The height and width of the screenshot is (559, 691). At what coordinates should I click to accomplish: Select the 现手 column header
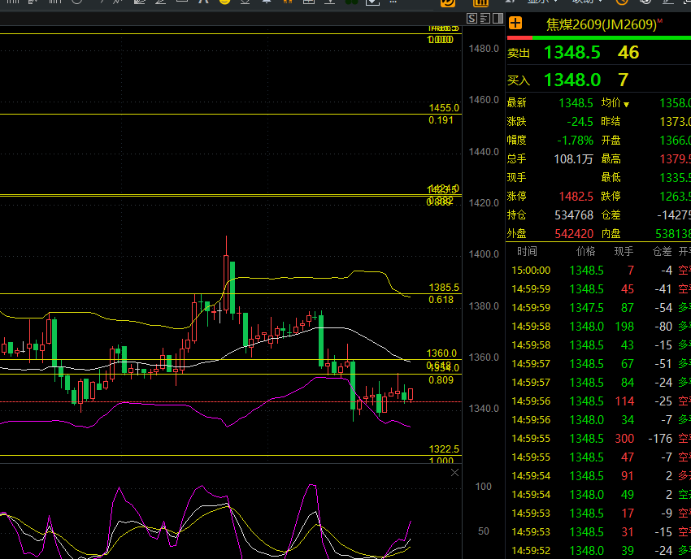(x=624, y=252)
